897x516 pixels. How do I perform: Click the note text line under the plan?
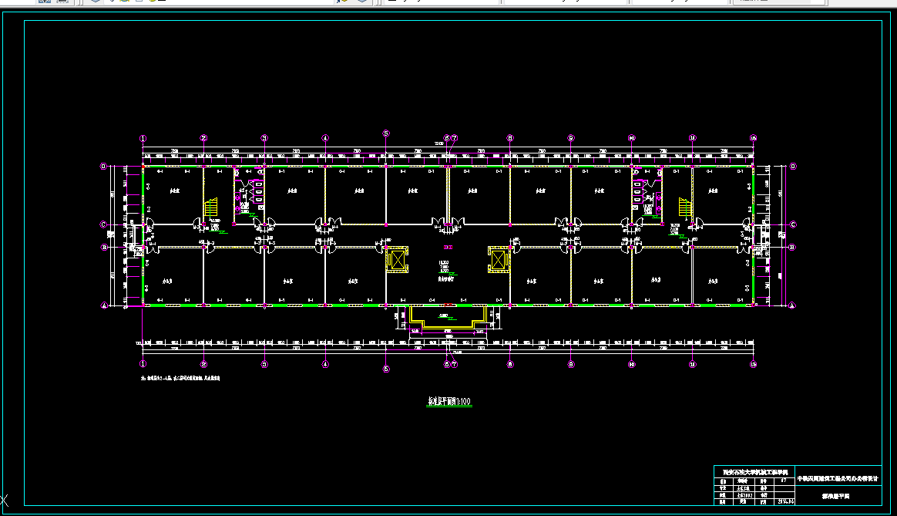pyautogui.click(x=180, y=378)
